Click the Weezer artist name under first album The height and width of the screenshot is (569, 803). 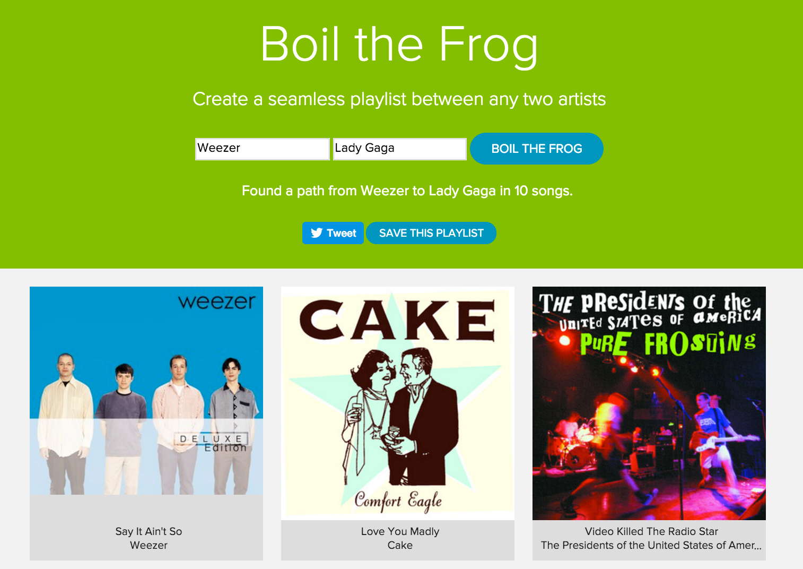point(149,545)
